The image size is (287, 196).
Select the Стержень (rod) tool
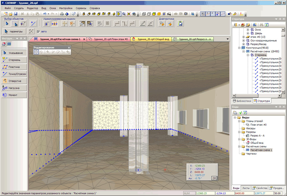coord(14,60)
